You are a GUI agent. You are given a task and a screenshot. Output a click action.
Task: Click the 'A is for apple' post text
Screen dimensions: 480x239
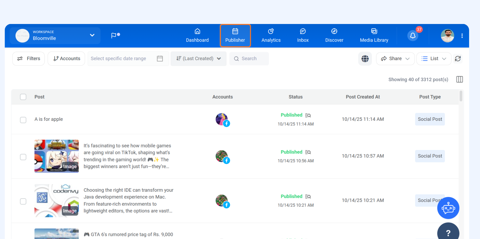click(x=49, y=119)
